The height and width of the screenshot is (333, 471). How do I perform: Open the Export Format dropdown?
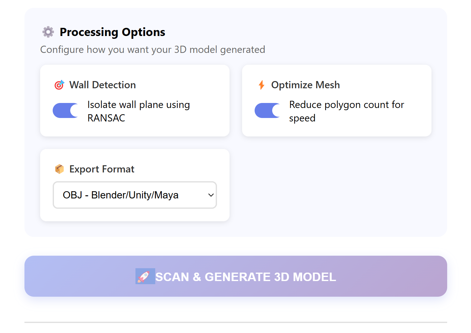[135, 195]
